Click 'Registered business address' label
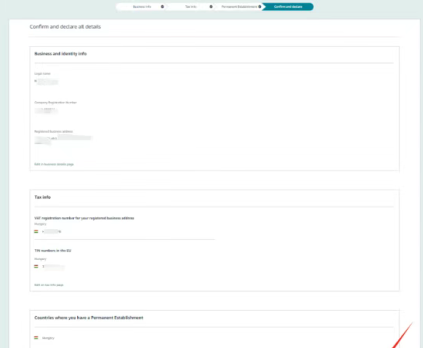This screenshot has width=423, height=348. point(54,132)
